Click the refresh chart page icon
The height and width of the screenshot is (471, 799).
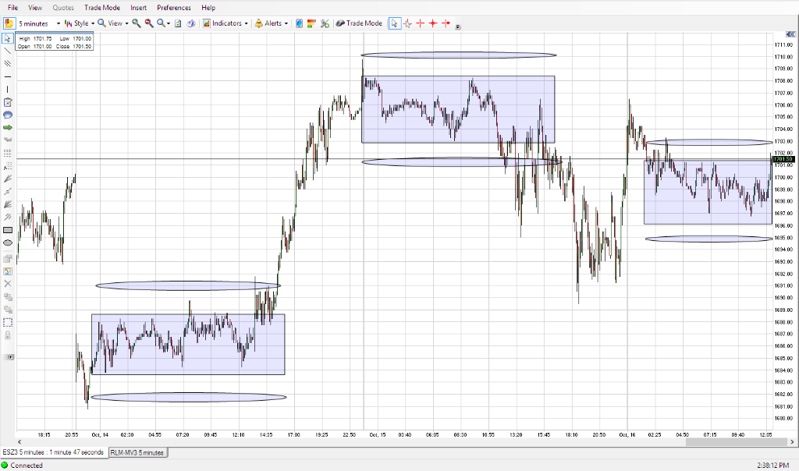point(178,23)
